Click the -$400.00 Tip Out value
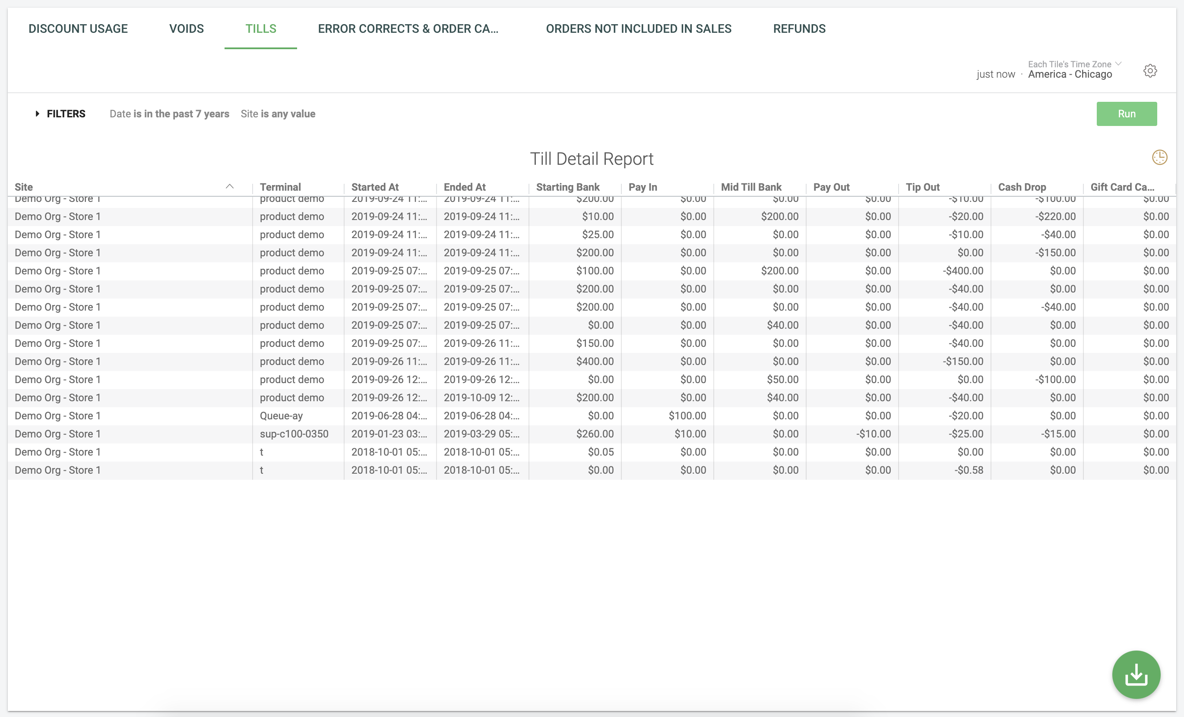 point(962,271)
